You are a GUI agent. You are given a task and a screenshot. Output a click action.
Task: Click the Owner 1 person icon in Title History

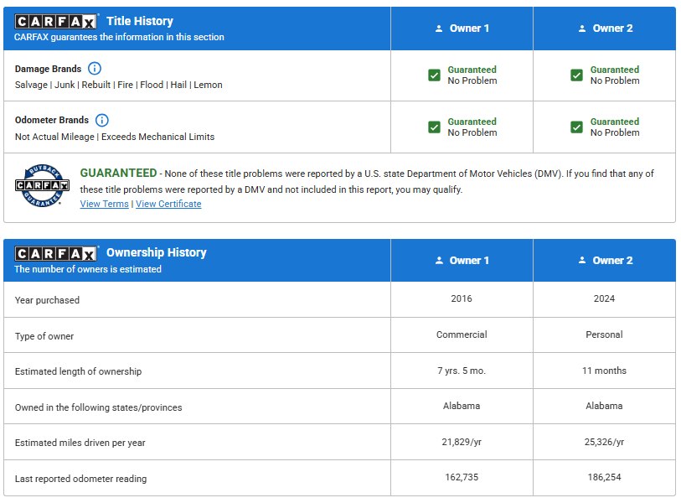tap(439, 29)
